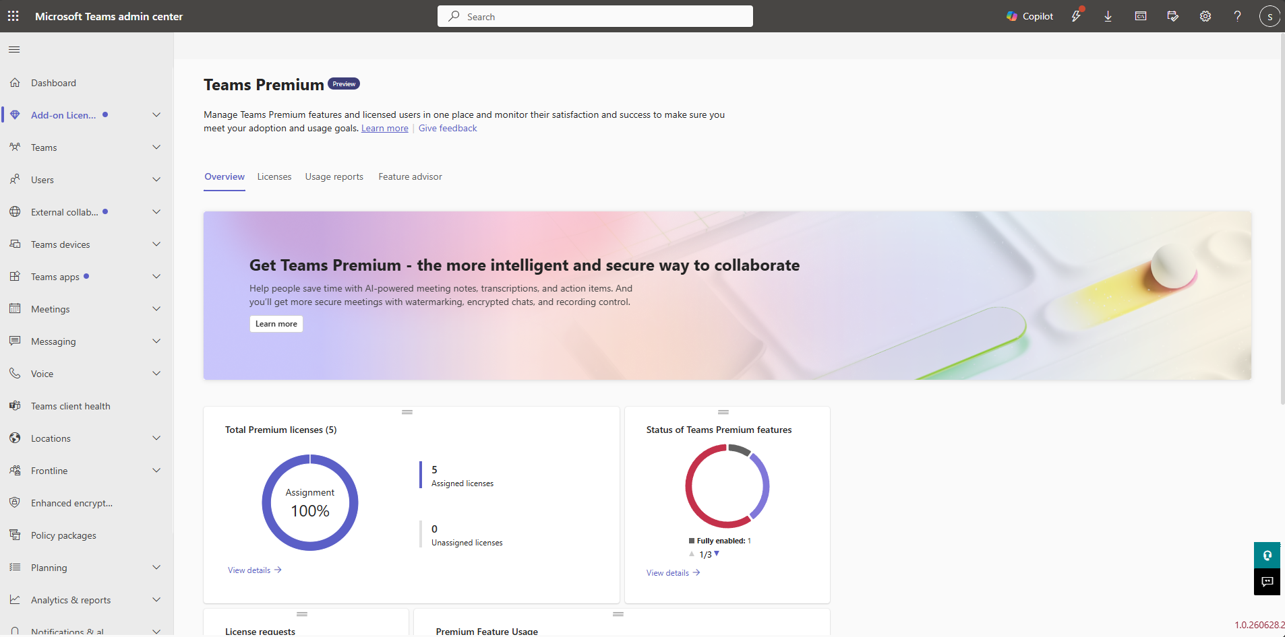Click the Teams devices icon

coord(15,244)
